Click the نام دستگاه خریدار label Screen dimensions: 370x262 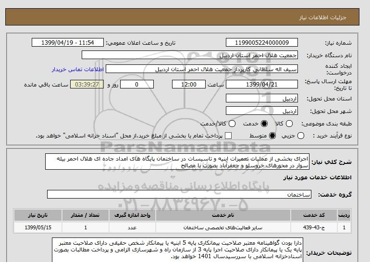click(329, 55)
